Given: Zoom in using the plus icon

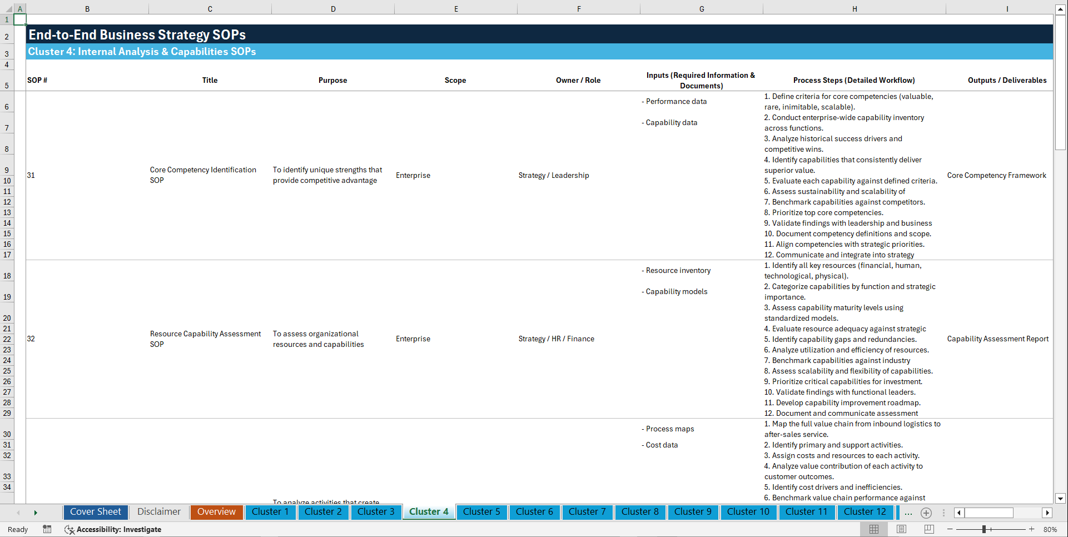Looking at the screenshot, I should pos(1032,529).
